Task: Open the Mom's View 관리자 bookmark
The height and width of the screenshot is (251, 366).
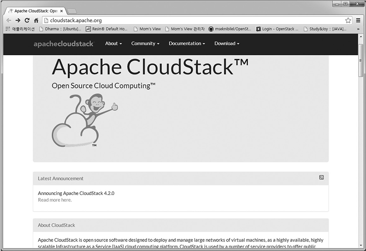Action: point(185,29)
